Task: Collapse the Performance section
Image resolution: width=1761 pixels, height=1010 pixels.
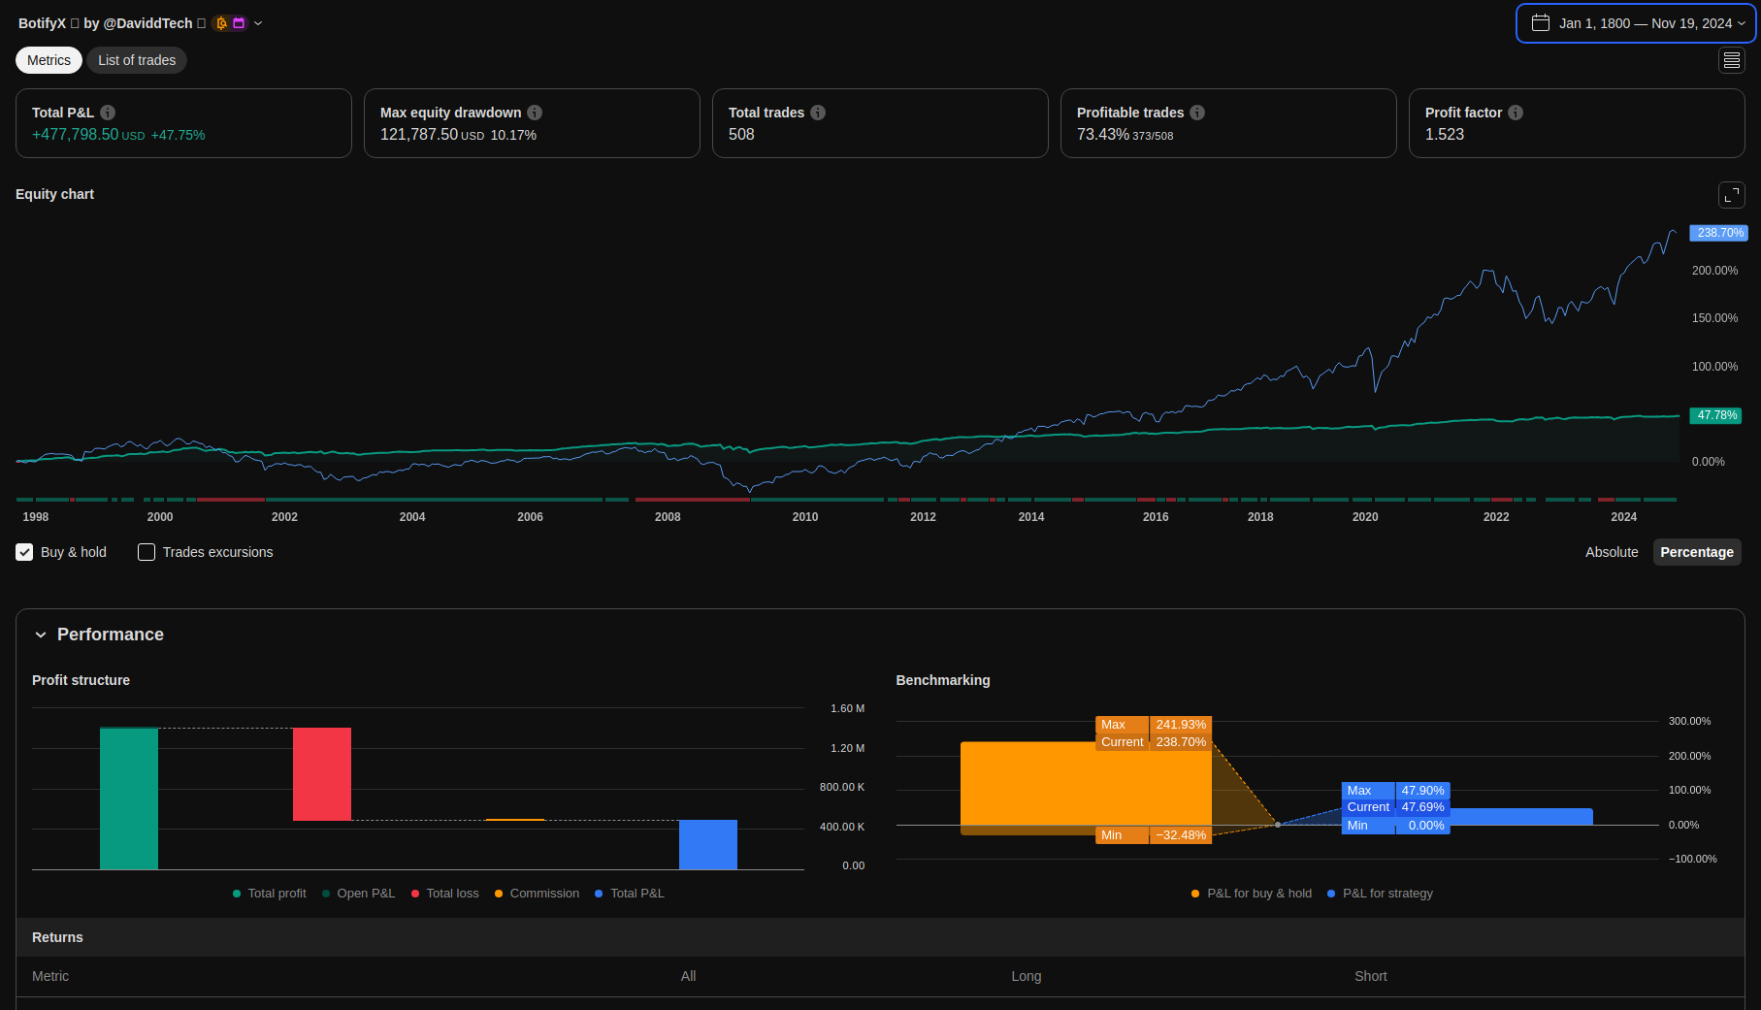Action: [41, 635]
